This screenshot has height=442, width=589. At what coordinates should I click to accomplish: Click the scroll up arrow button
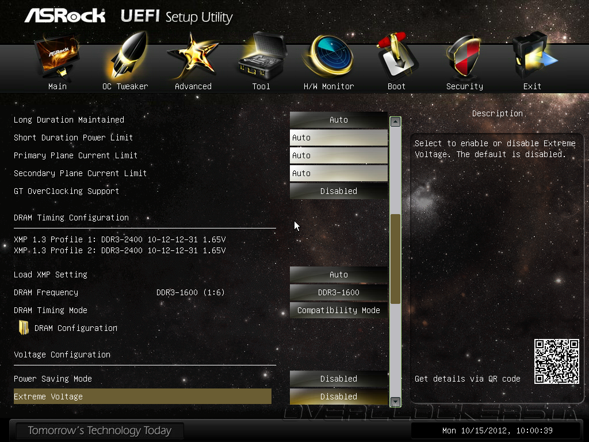click(x=395, y=122)
